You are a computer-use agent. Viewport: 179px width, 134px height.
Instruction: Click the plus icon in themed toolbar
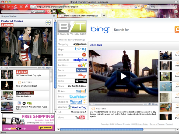(x=54, y=12)
